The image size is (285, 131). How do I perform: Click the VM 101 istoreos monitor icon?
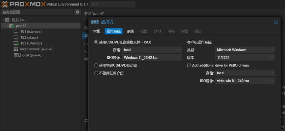(16, 32)
